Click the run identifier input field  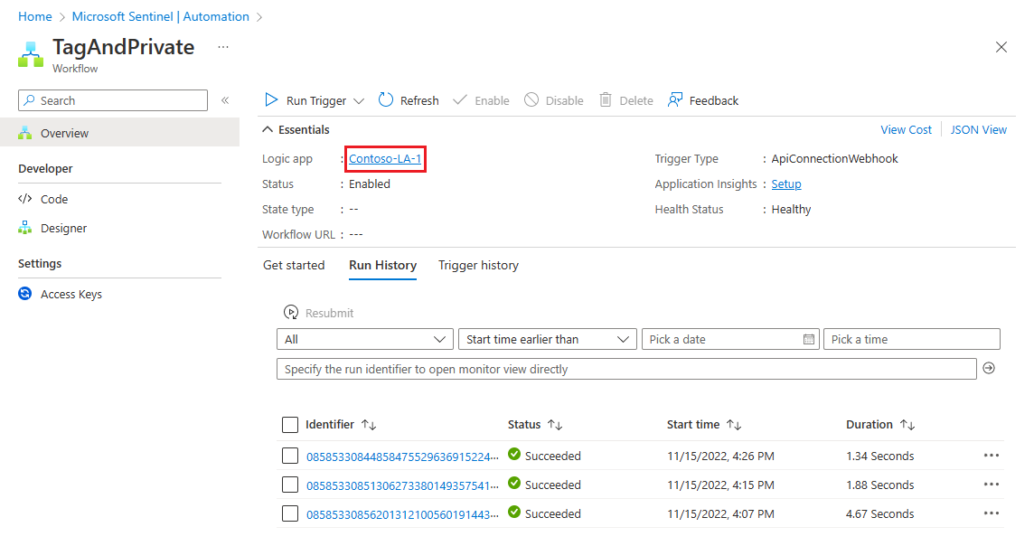[x=626, y=369]
